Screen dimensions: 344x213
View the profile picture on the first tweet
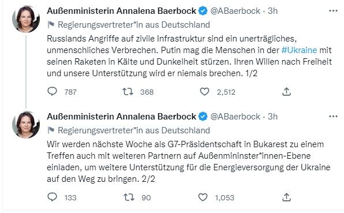(26, 19)
